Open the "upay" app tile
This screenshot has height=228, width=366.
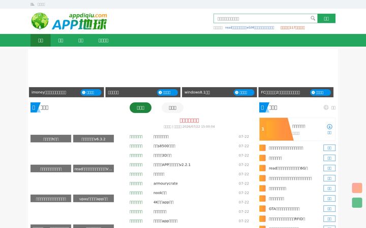pos(94,199)
